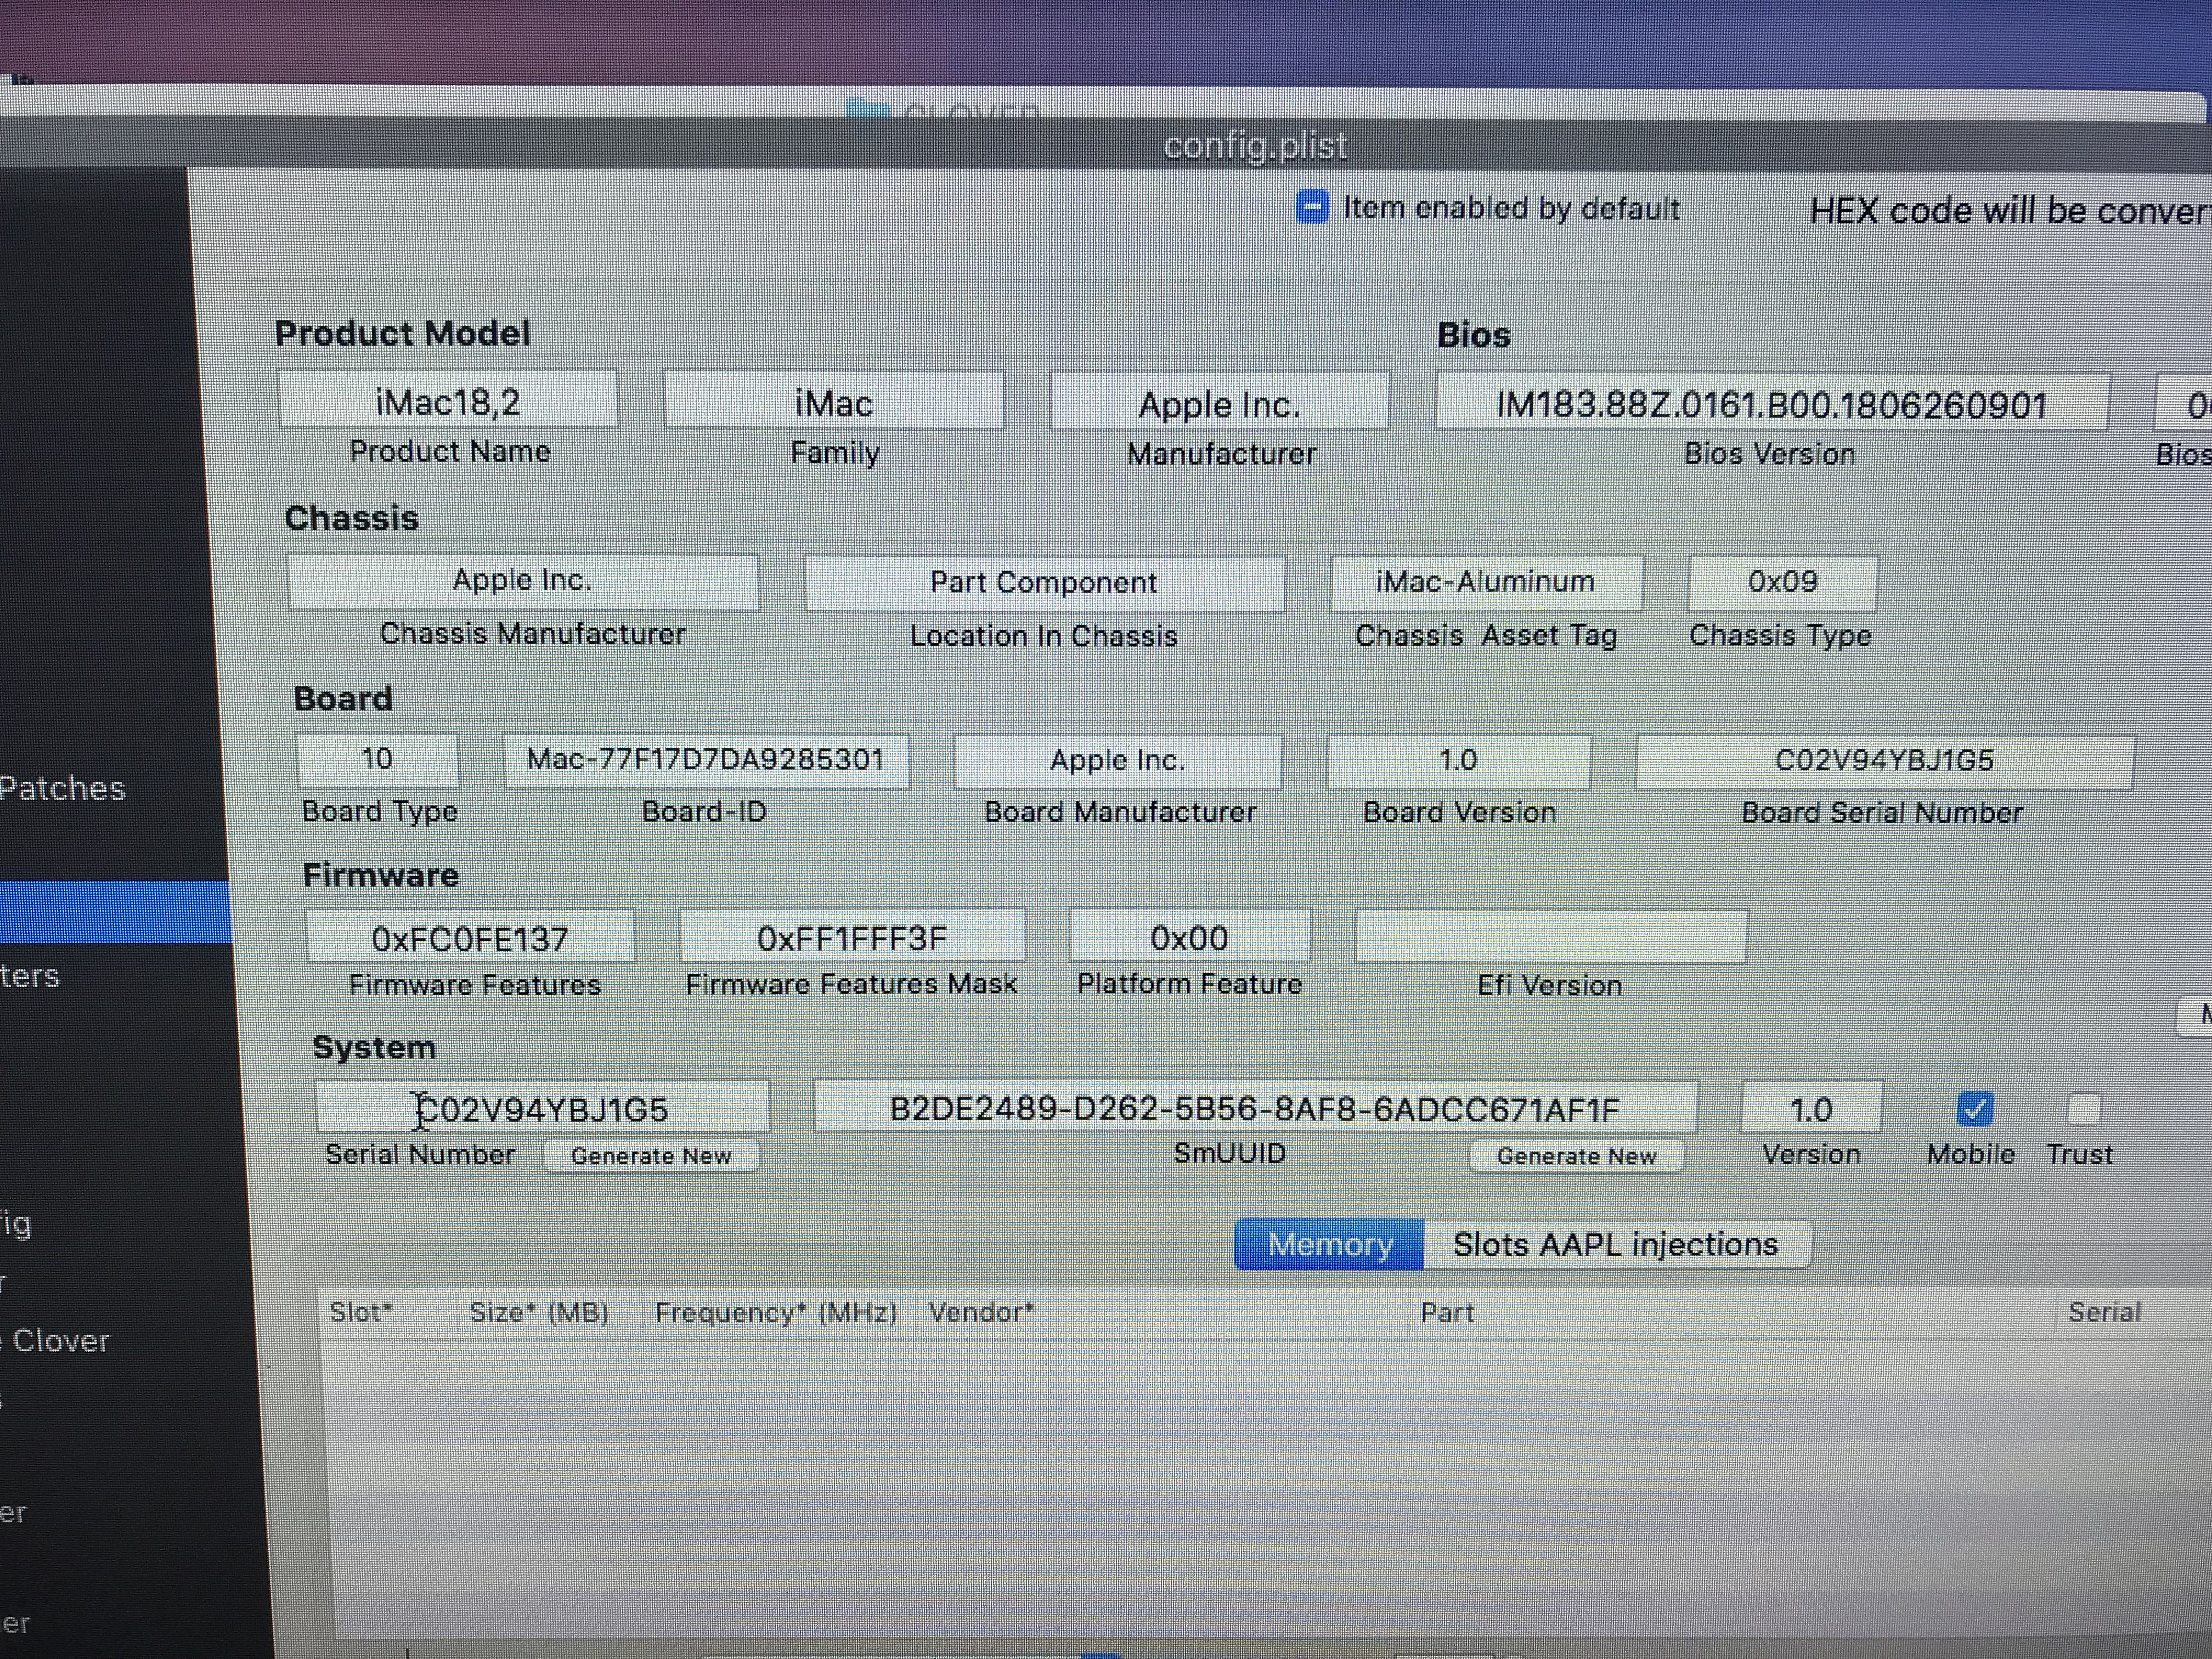Click the SmUUID text field

point(1254,1109)
